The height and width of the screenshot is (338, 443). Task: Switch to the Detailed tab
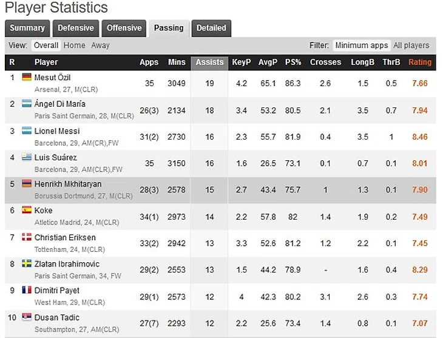[211, 28]
